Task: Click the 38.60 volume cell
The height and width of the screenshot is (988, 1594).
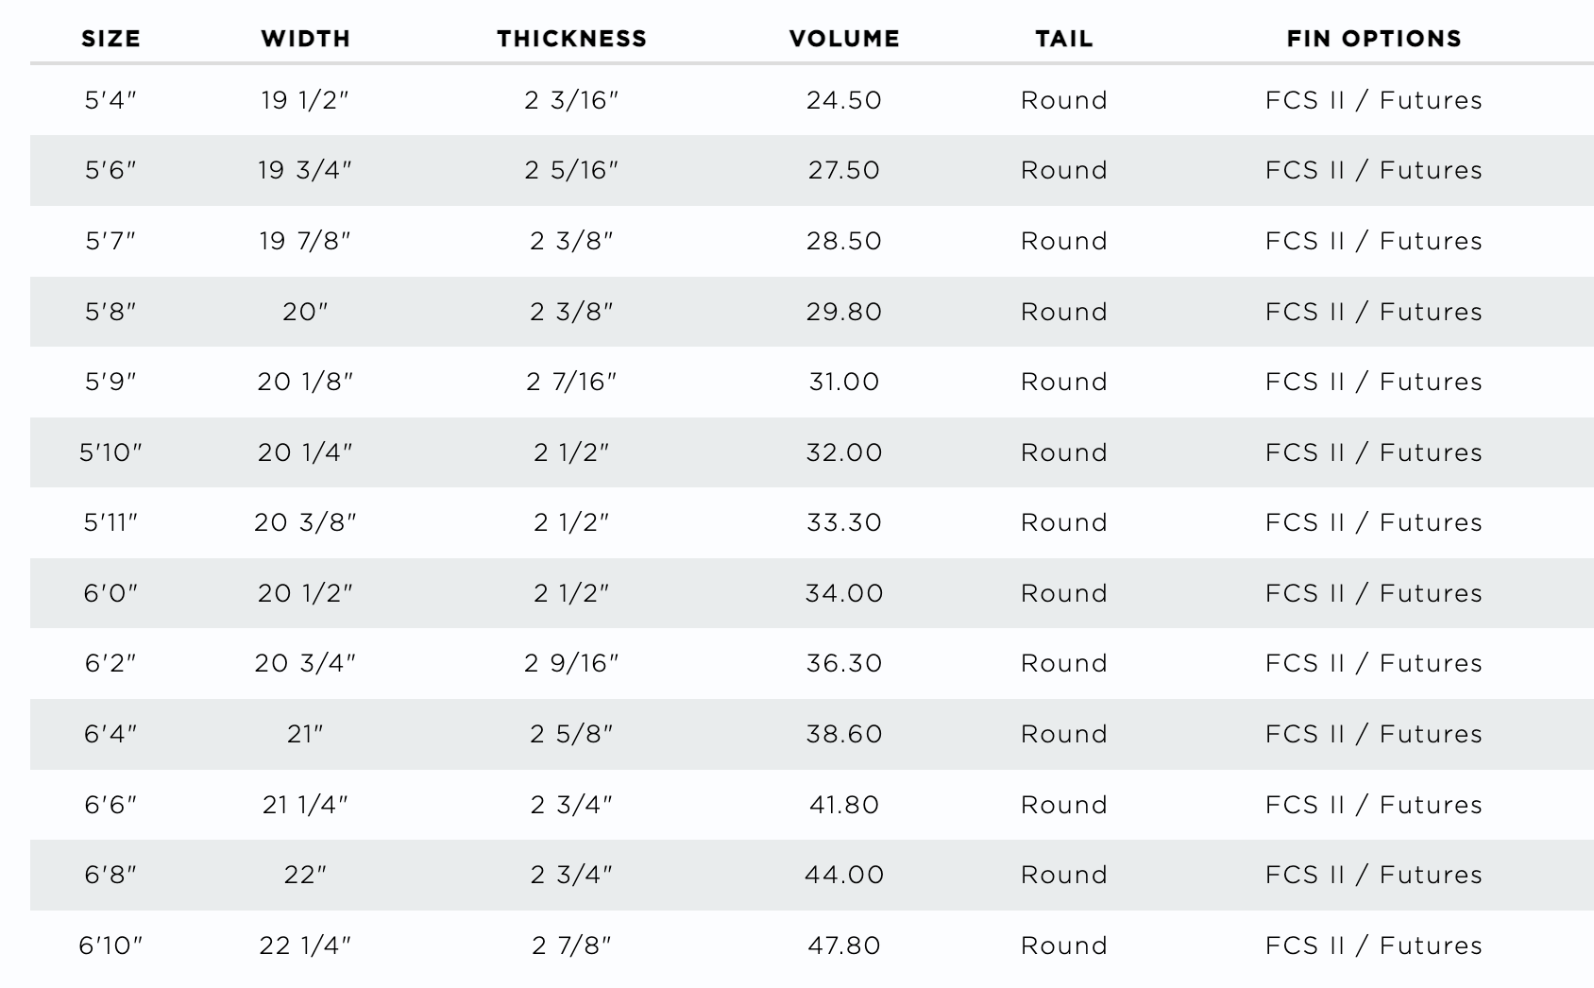Action: coord(844,734)
